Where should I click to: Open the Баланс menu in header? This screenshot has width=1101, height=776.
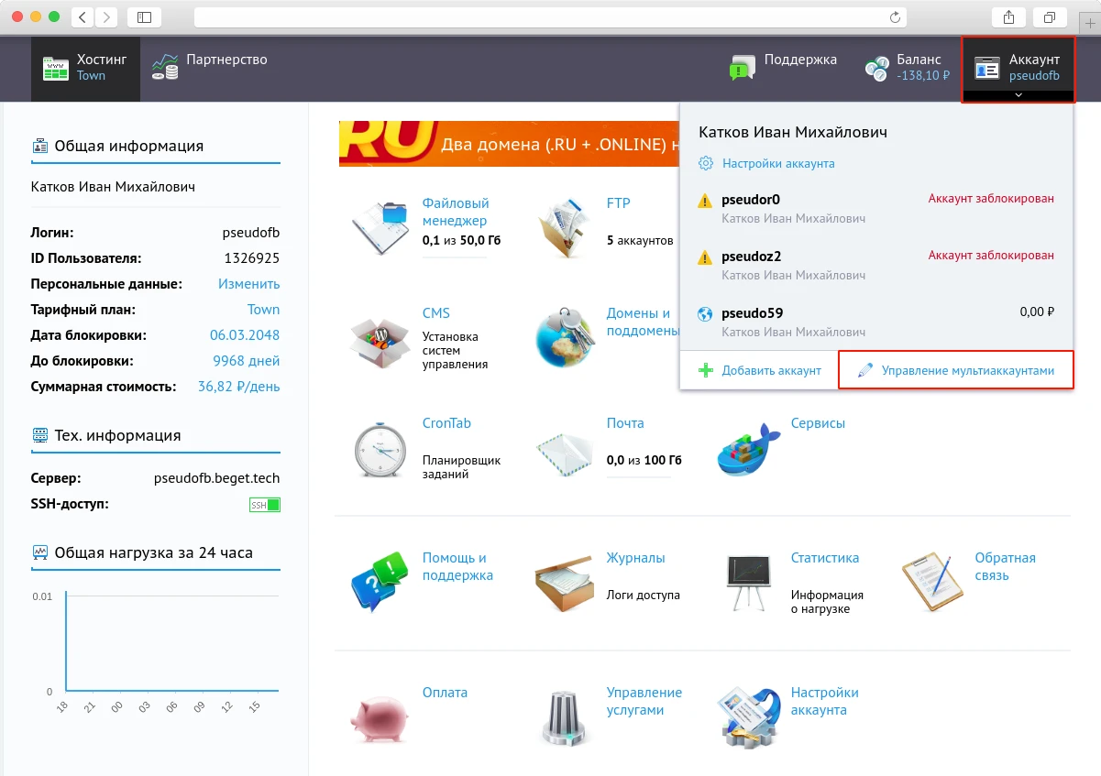coord(907,68)
